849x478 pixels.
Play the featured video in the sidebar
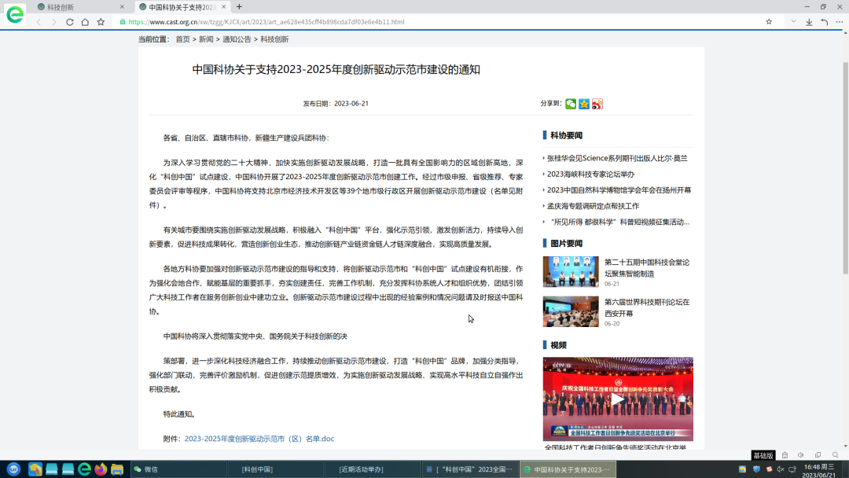618,399
